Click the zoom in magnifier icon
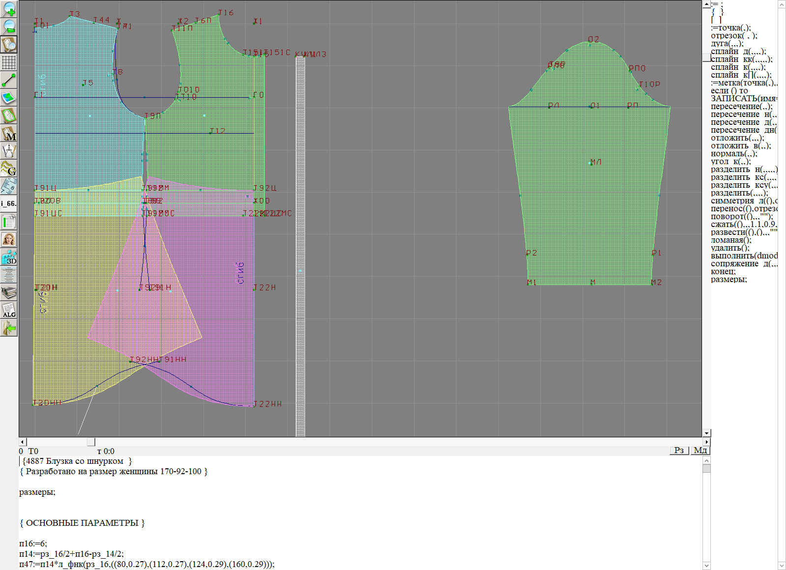The image size is (786, 570). (x=9, y=9)
